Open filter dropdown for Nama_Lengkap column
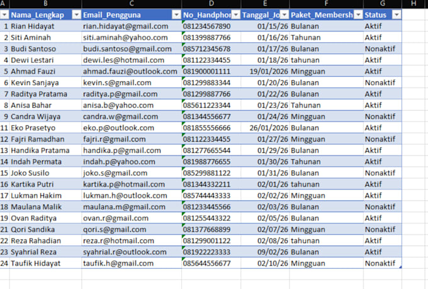This screenshot has width=428, height=289. 76,14
